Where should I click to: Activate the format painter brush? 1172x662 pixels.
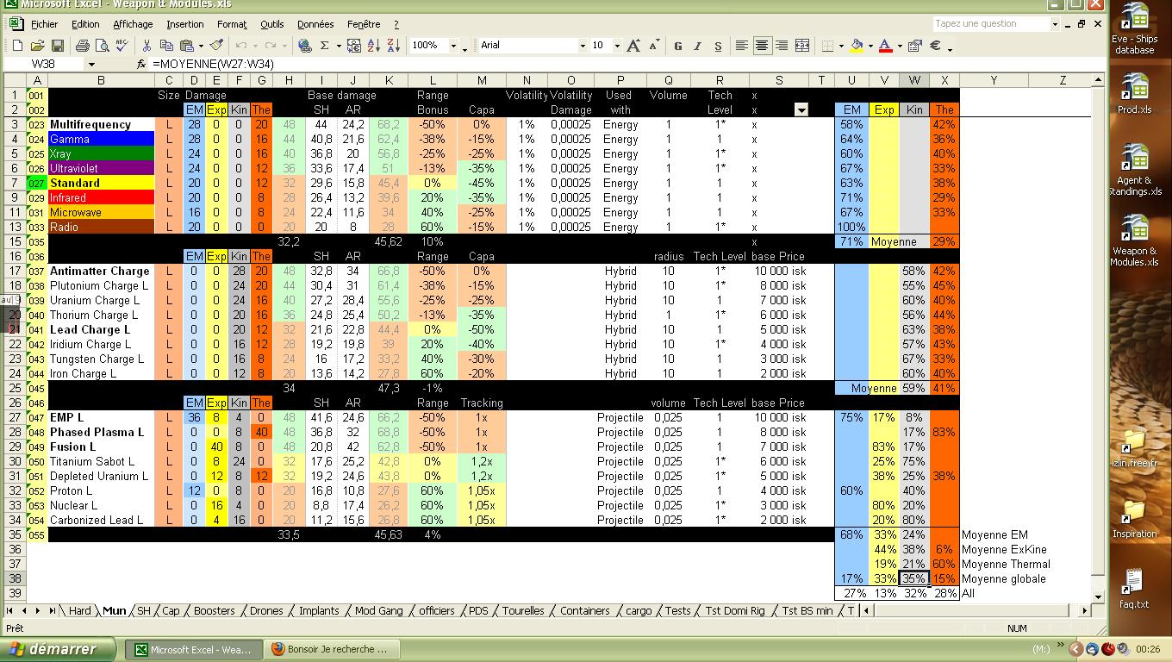[216, 46]
